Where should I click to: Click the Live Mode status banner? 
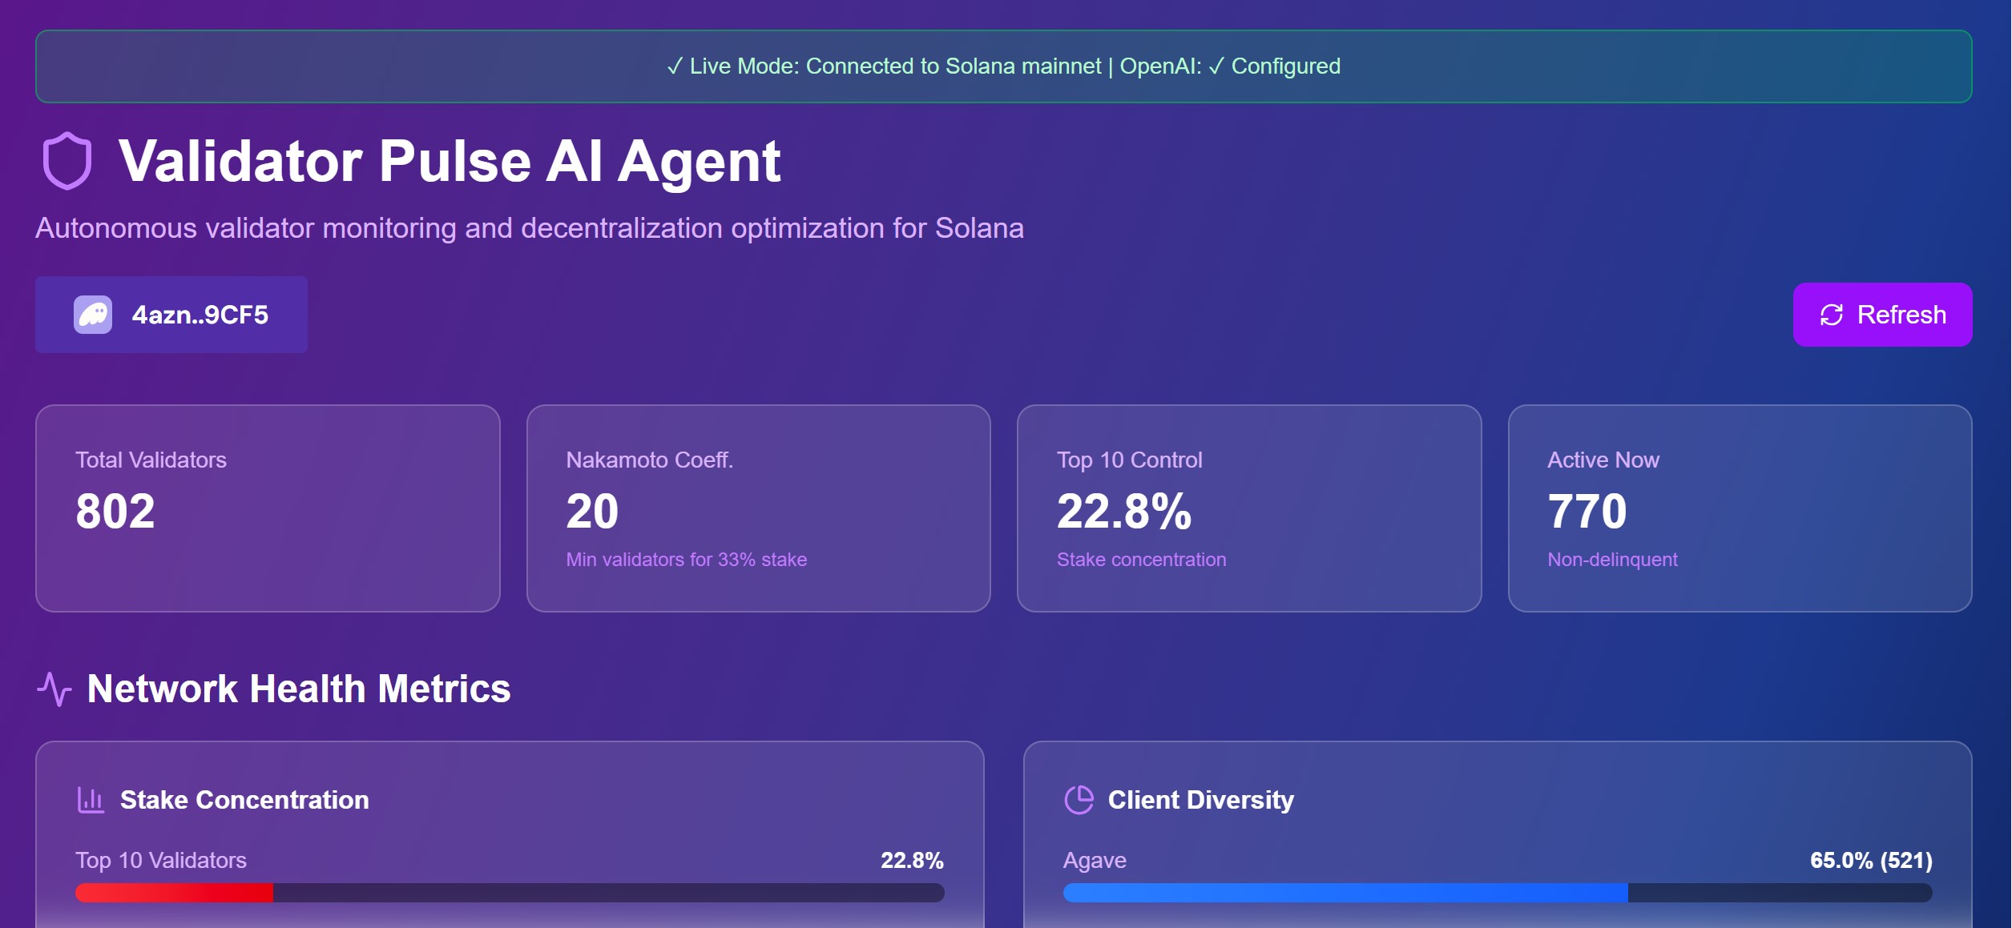point(1004,66)
